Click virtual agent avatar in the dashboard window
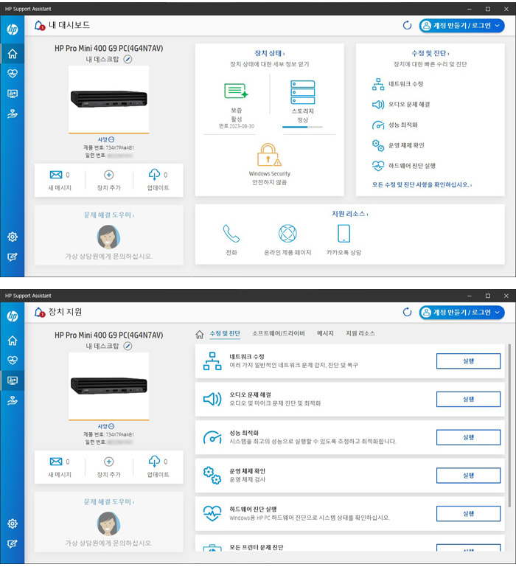 coord(108,237)
